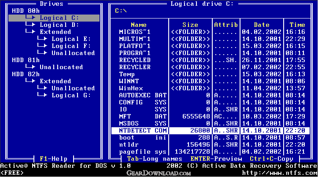Select the MSDOS SYS file
The width and height of the screenshot is (318, 177).
[x=143, y=123]
